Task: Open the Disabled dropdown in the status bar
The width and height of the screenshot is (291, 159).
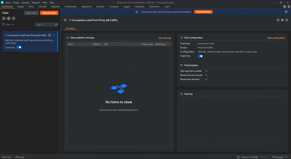Action: coord(280,157)
